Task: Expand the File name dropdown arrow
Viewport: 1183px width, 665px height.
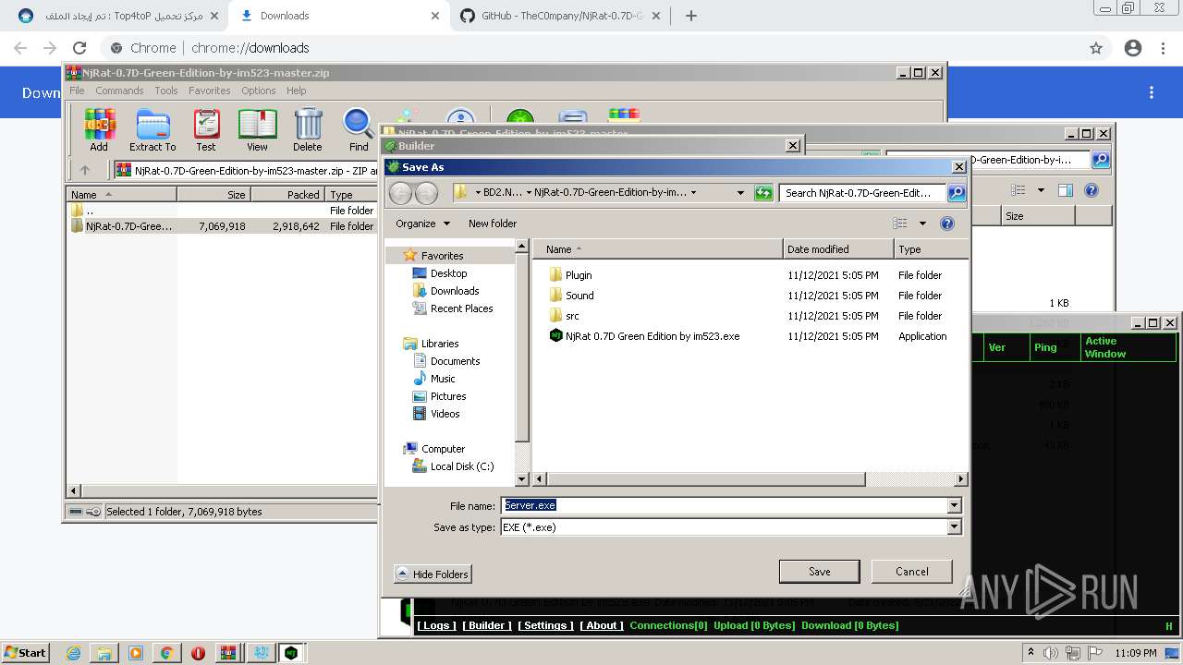Action: (954, 505)
